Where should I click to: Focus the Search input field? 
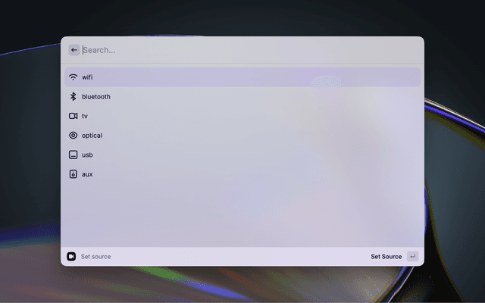(242, 50)
